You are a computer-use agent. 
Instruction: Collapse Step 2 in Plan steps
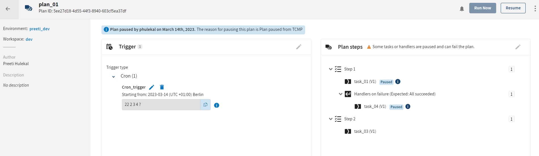click(x=331, y=119)
